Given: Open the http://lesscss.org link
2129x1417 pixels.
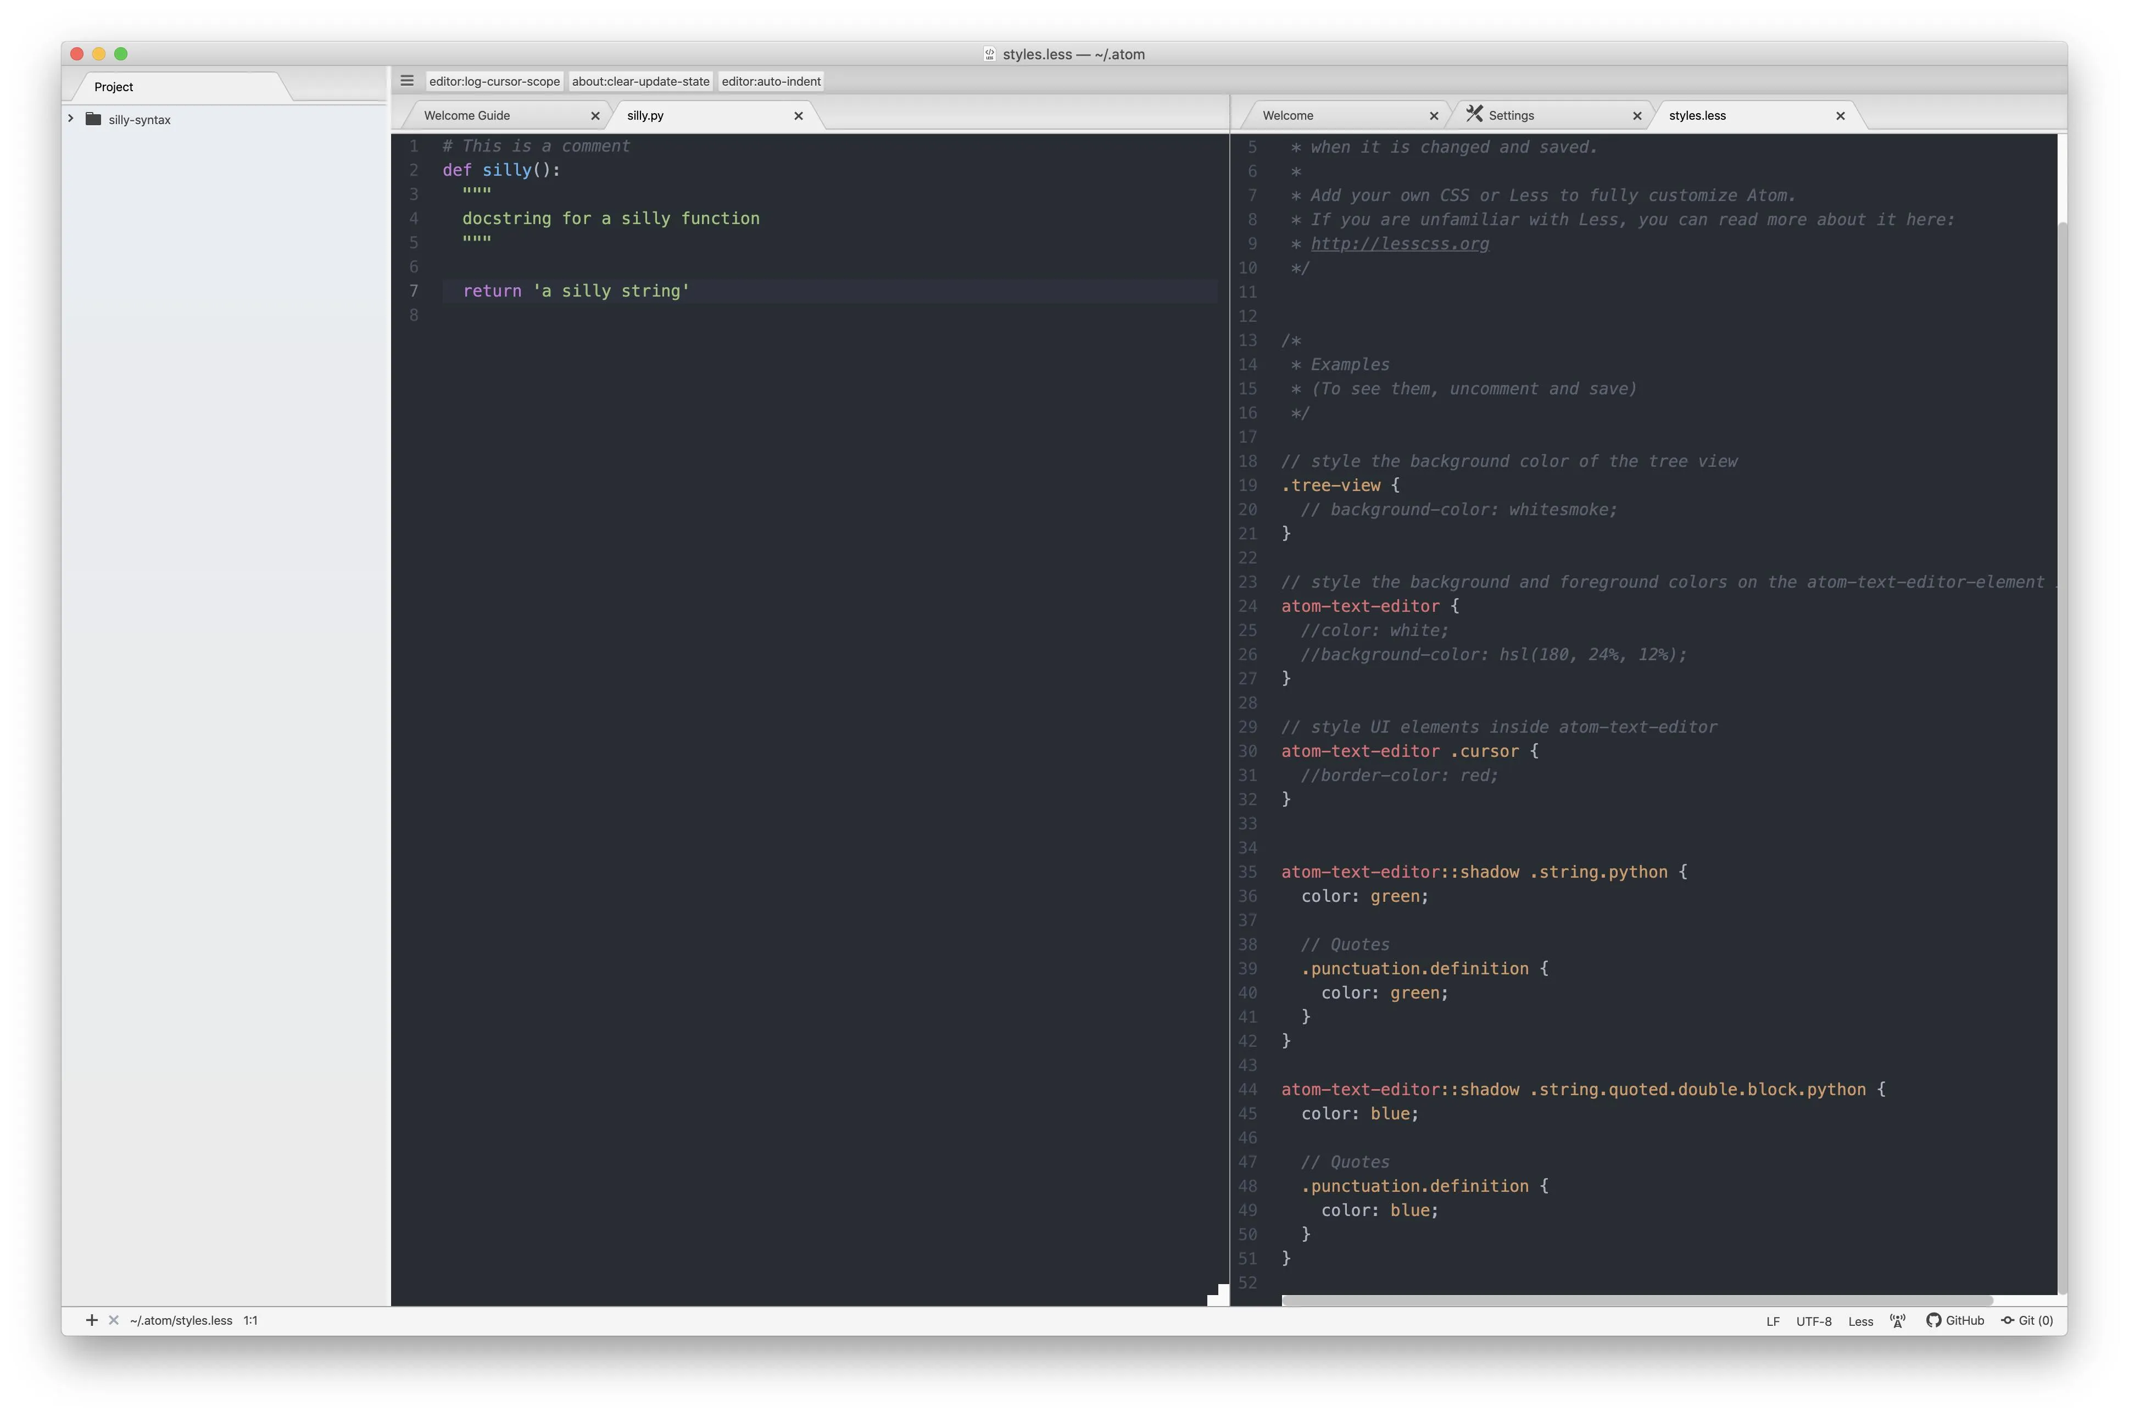Looking at the screenshot, I should [1399, 244].
